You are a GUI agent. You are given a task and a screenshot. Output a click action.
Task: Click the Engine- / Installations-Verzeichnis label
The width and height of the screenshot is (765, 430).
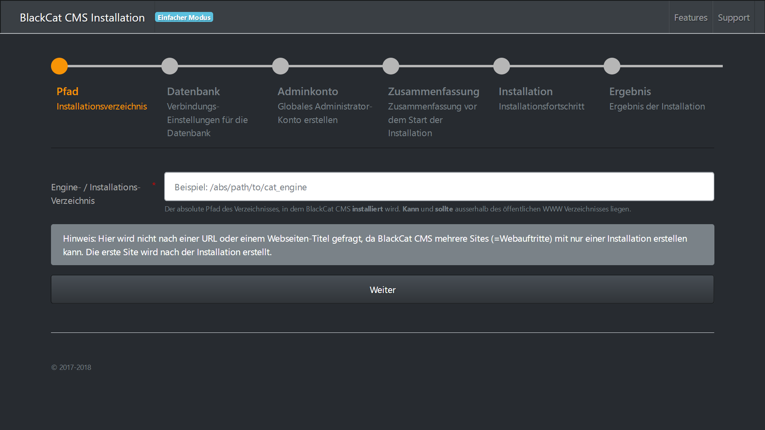96,194
